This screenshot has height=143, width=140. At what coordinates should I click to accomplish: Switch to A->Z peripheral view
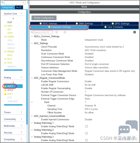tap(19, 7)
